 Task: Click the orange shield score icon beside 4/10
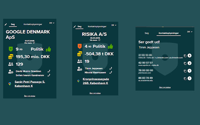tap(80, 46)
